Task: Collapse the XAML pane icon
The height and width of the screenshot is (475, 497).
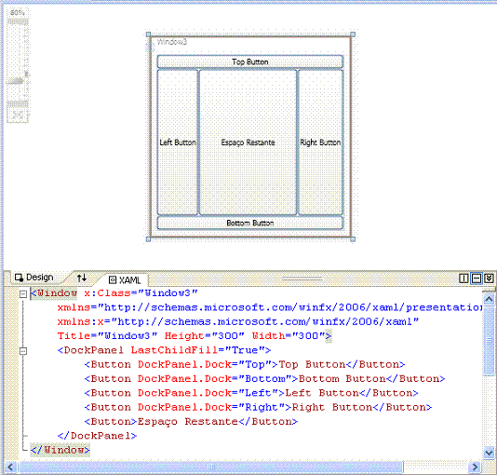Action: tap(489, 278)
